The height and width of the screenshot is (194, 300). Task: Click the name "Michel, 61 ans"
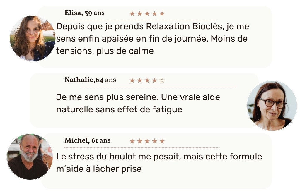[87, 140]
